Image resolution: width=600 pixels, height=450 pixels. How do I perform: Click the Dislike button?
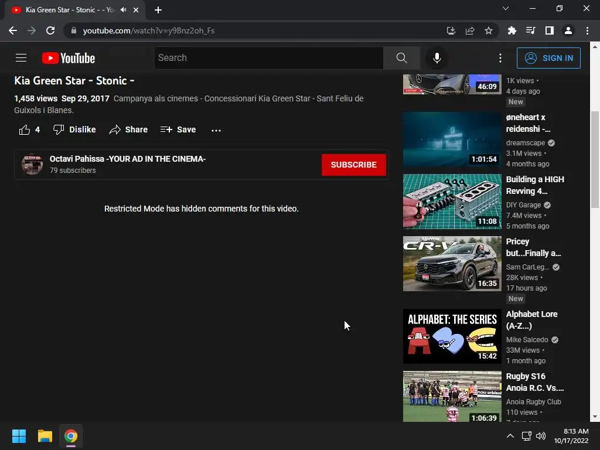[74, 129]
